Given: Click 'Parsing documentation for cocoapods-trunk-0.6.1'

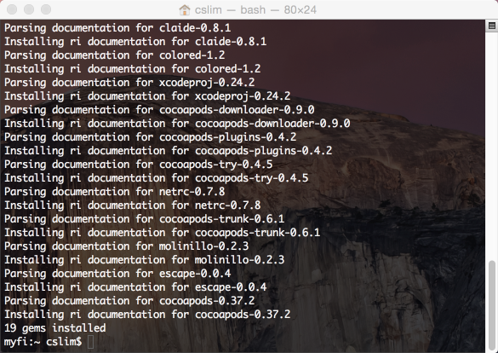Looking at the screenshot, I should point(145,219).
